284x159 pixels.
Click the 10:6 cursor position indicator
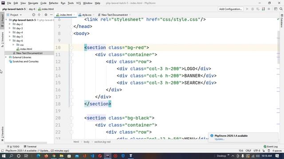pos(241,151)
